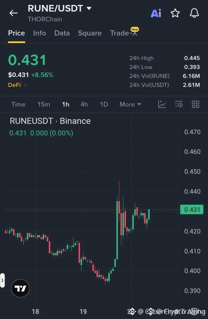Expand the More timeframes dropdown
The width and height of the screenshot is (208, 319).
pyautogui.click(x=130, y=105)
